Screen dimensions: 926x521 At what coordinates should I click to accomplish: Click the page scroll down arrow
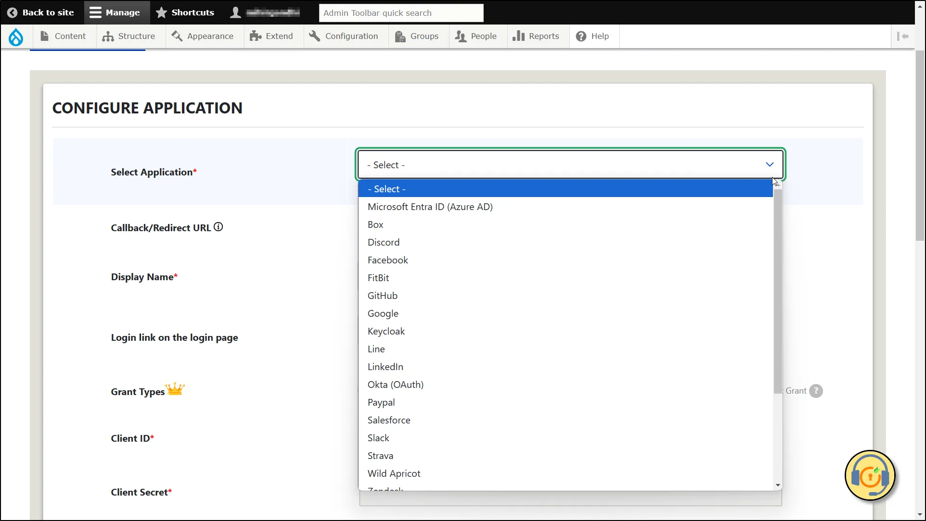point(920,515)
